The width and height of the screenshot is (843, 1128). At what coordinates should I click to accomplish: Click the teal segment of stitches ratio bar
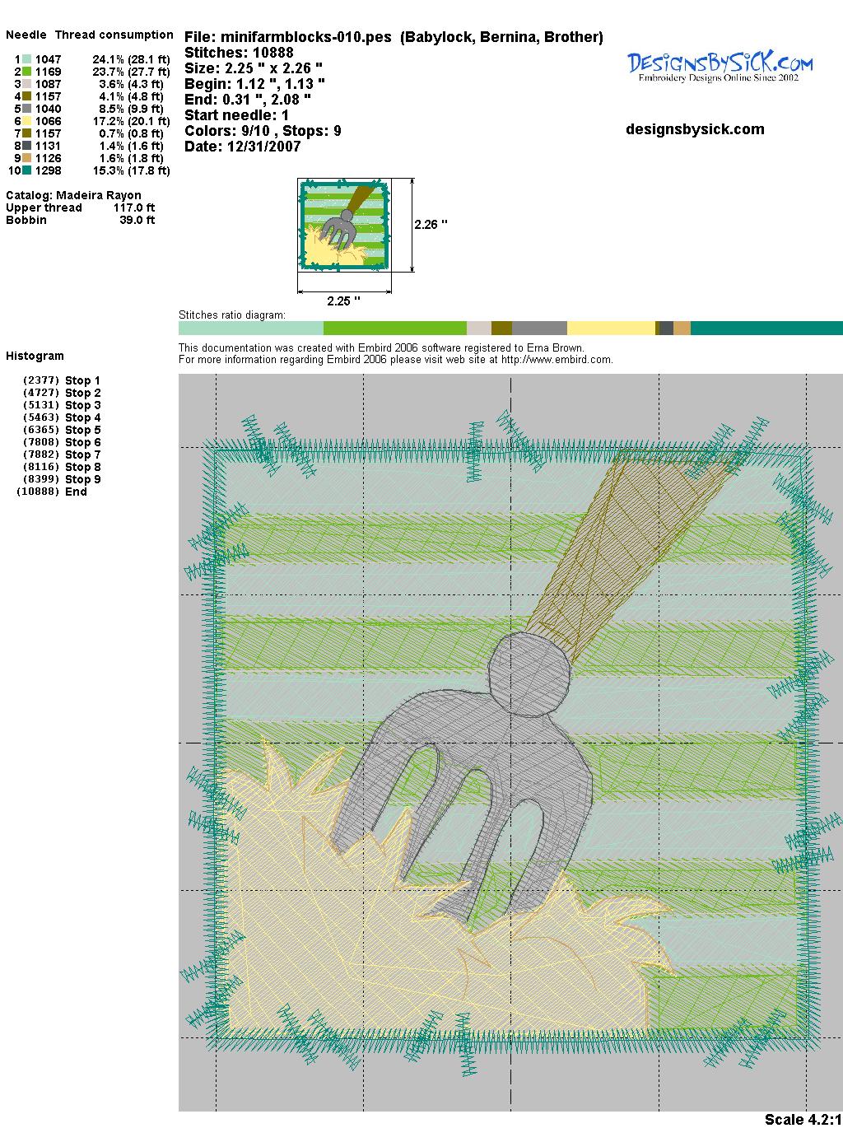tap(766, 328)
